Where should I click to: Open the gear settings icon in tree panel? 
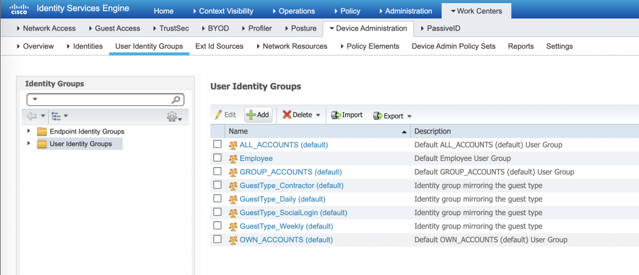(x=172, y=117)
